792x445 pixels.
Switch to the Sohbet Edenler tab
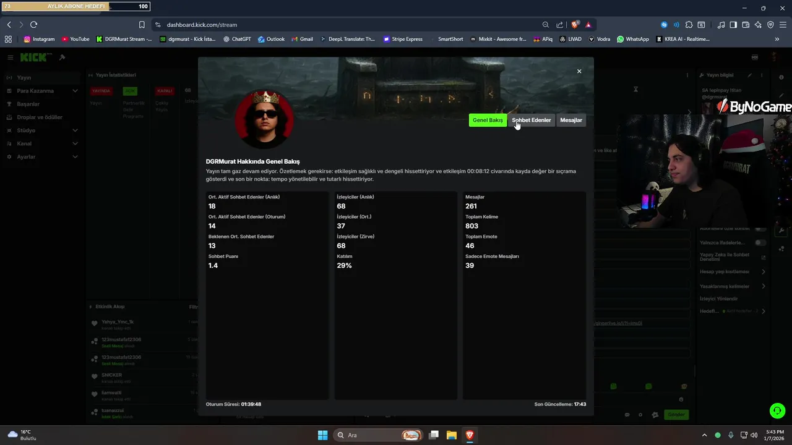532,120
